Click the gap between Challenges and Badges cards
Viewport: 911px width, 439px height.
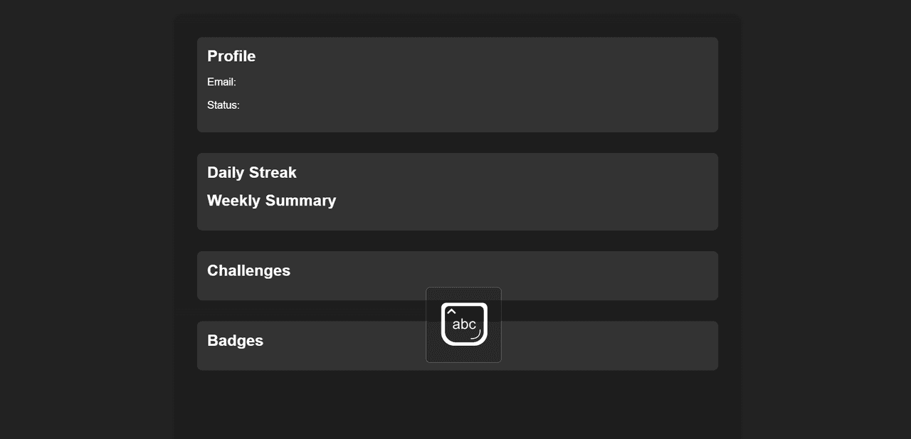320,311
